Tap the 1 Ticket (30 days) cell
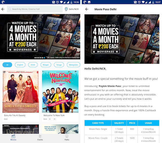 pyautogui.click(x=119, y=131)
